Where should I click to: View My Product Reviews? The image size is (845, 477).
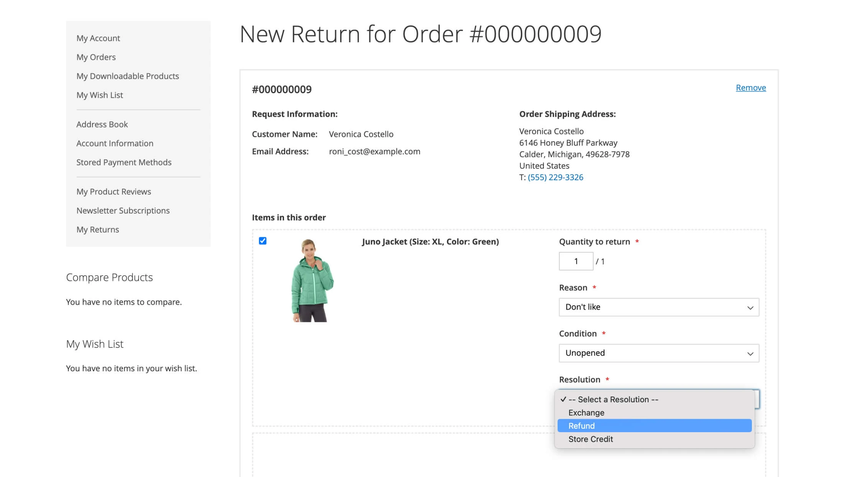pyautogui.click(x=113, y=191)
